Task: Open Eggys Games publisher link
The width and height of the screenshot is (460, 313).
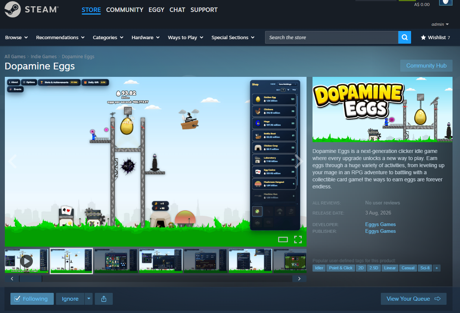Action: pos(380,231)
